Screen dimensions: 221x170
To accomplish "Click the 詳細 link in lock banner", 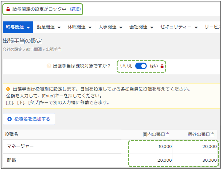I will [75, 9].
